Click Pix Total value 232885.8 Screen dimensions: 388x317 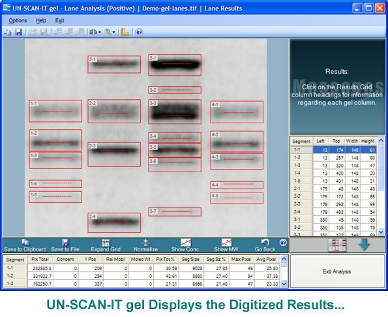[x=40, y=268]
